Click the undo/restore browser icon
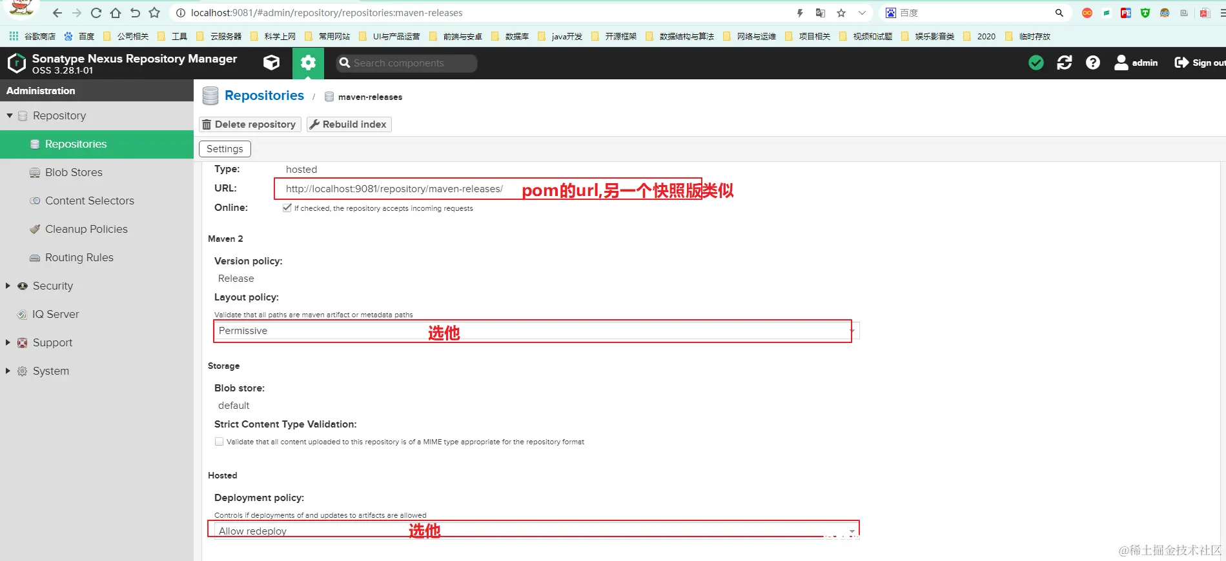1226x561 pixels. (x=135, y=13)
